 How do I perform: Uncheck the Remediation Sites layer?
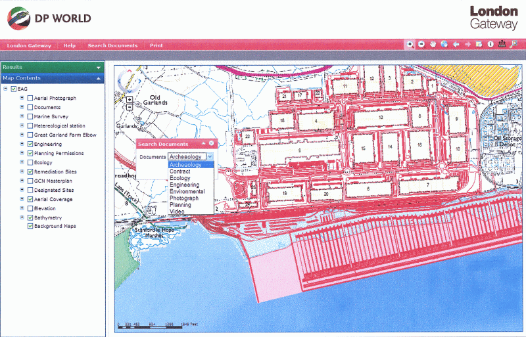[30, 171]
